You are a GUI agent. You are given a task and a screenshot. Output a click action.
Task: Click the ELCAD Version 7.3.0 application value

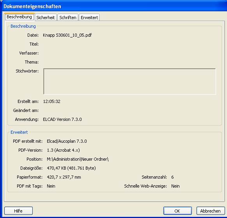[62, 119]
